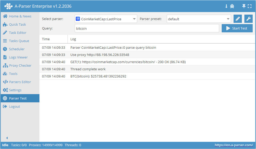Open Scheduler from the sidebar

point(17,49)
